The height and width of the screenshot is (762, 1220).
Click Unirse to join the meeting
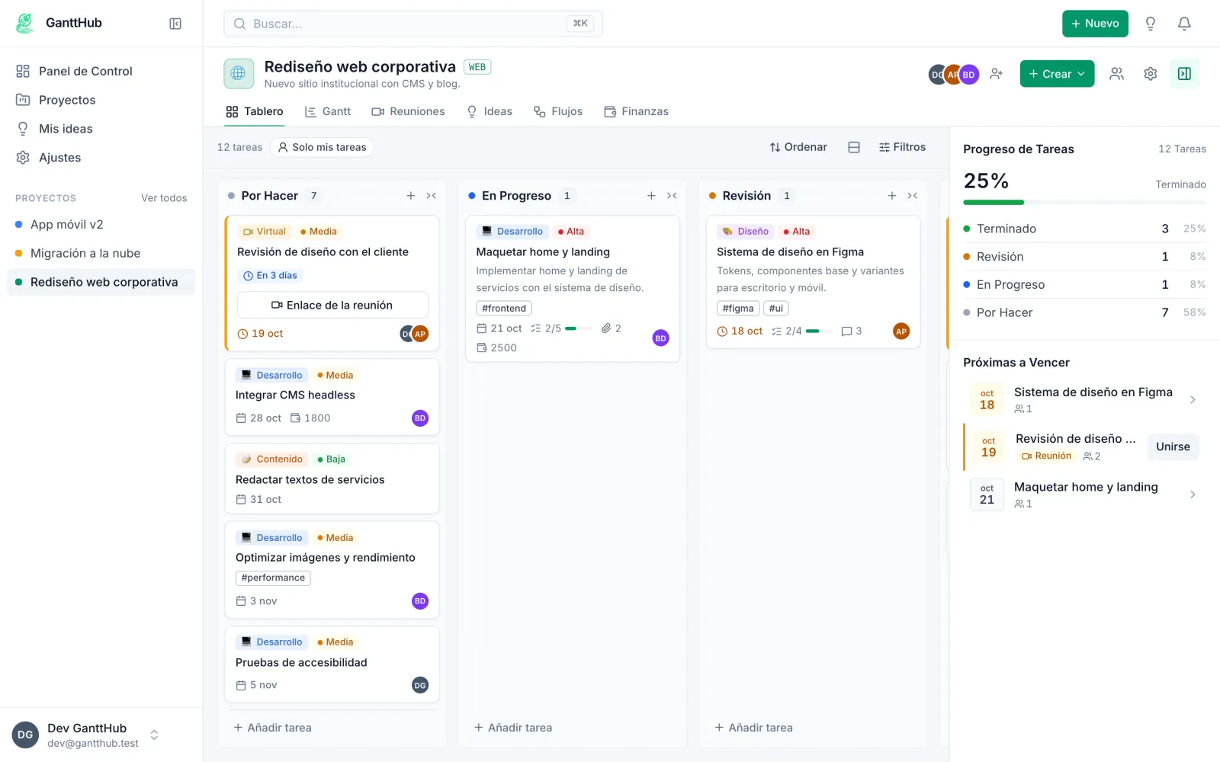click(1173, 447)
